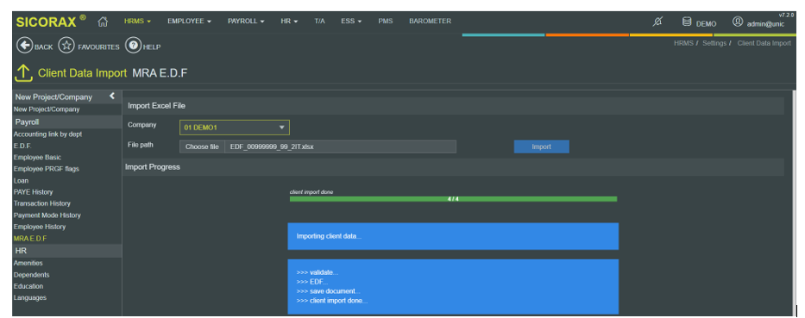805x318 pixels.
Task: Click the '>>> EDF...' log line
Action: (x=312, y=282)
